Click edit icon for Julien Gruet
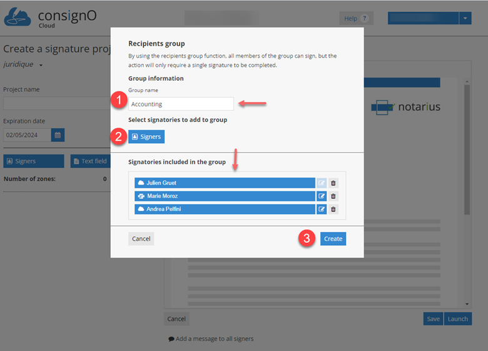The image size is (488, 351). click(322, 183)
